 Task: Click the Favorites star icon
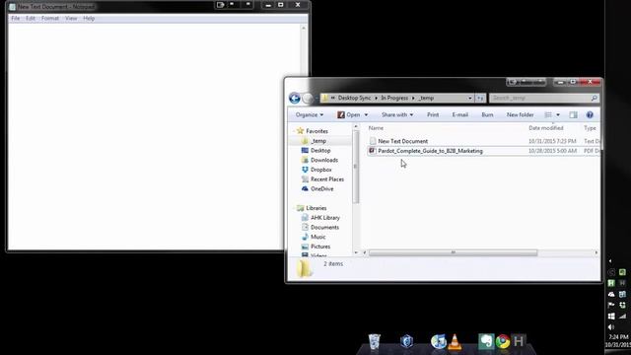point(300,131)
